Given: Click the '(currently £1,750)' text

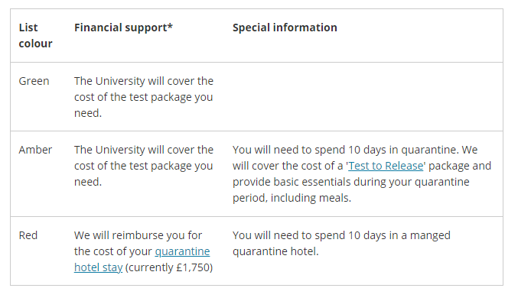Looking at the screenshot, I should pyautogui.click(x=169, y=267).
